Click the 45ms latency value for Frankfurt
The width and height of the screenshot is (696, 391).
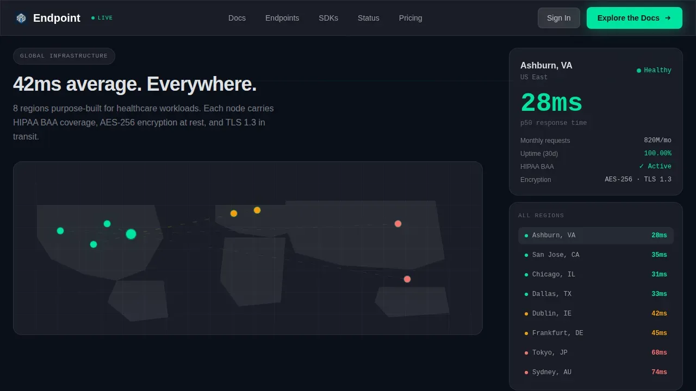[x=659, y=333]
